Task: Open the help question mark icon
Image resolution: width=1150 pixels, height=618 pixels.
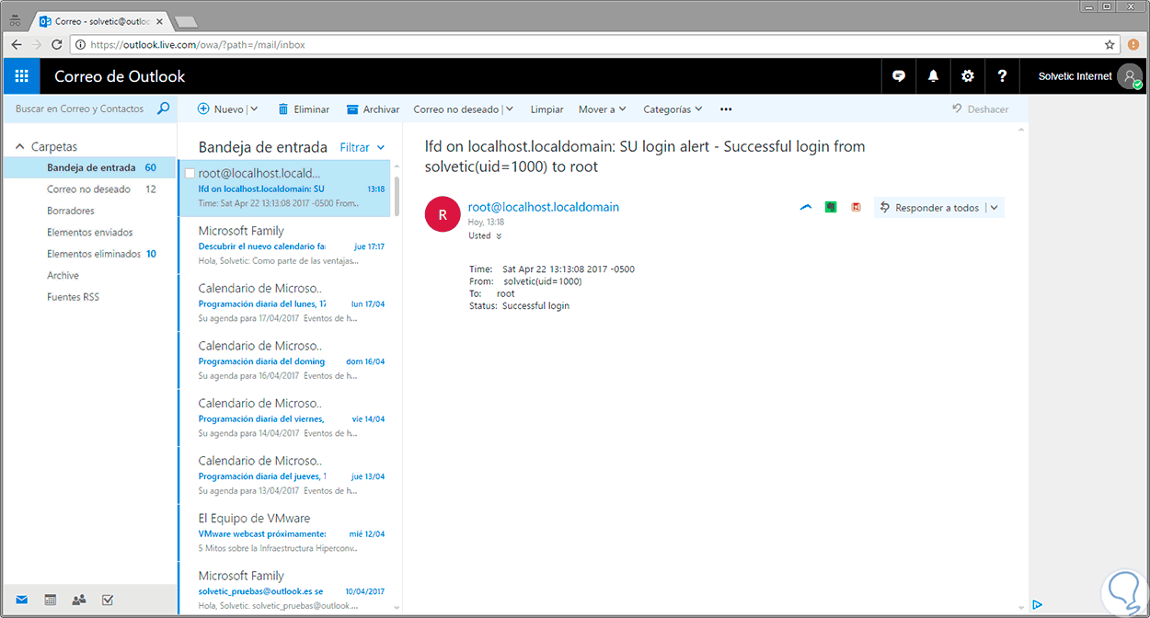Action: tap(1002, 76)
